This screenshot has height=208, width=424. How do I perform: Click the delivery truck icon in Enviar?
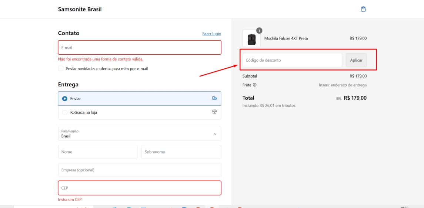[x=214, y=99]
